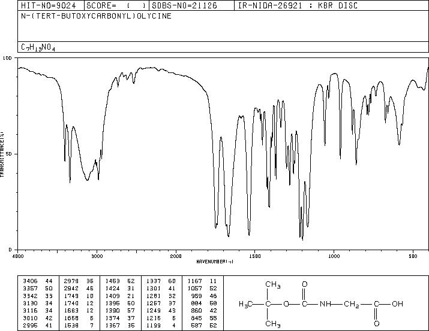Click peak table entry 1668
Viewport: 429px width, 331px height.
pos(71,318)
